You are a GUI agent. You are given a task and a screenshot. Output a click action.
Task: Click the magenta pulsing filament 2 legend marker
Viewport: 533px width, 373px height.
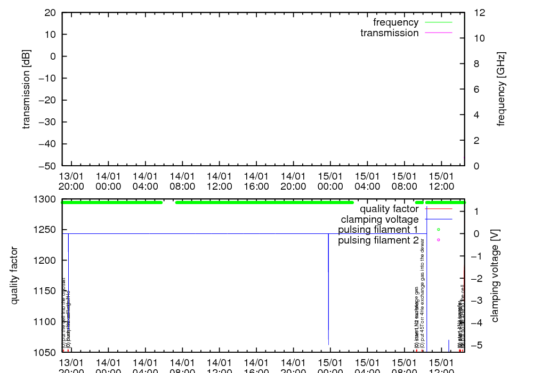(438, 240)
